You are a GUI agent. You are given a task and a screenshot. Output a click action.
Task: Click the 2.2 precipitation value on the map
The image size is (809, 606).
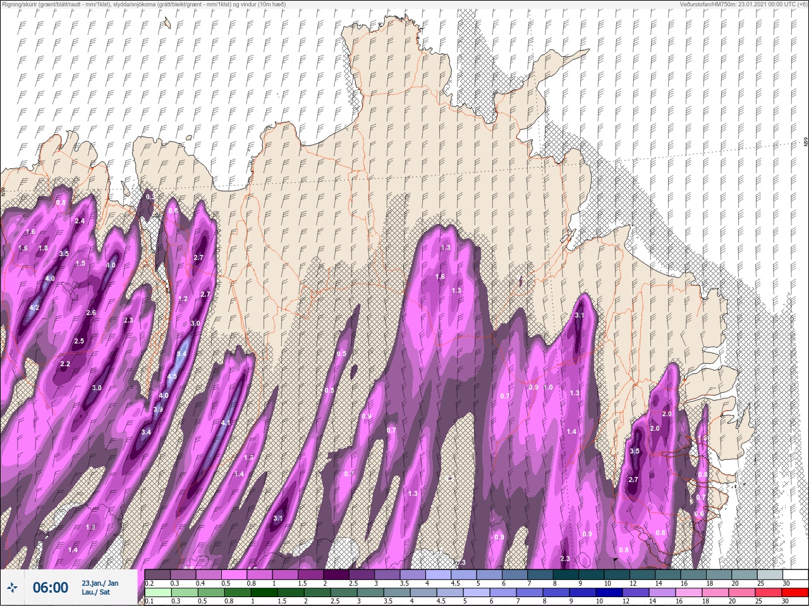point(65,364)
